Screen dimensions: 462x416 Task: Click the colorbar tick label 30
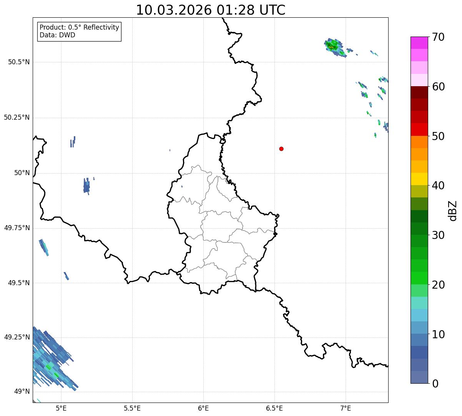click(x=438, y=235)
